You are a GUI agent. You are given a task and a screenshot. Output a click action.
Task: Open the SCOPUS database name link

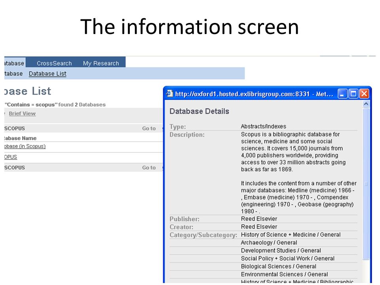point(11,157)
